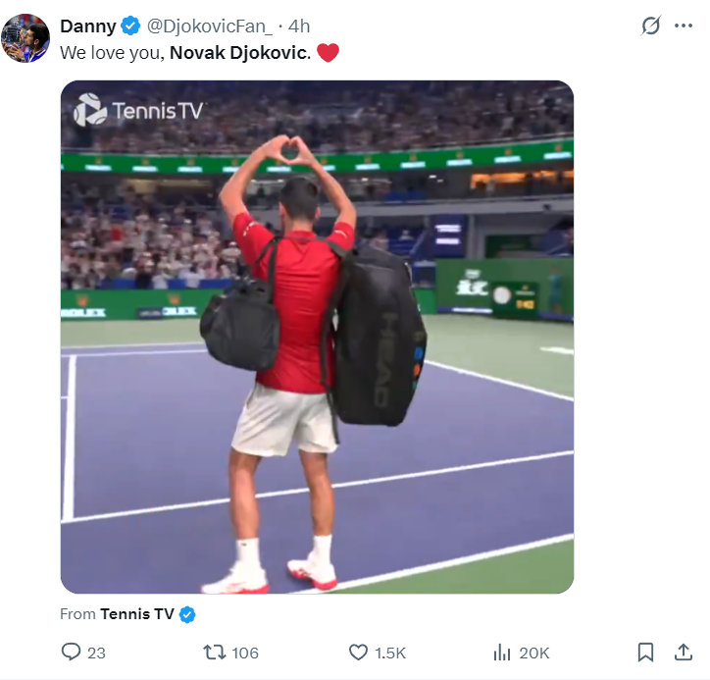Click the verified badge next to Danny
This screenshot has height=680, width=710.
pyautogui.click(x=130, y=26)
